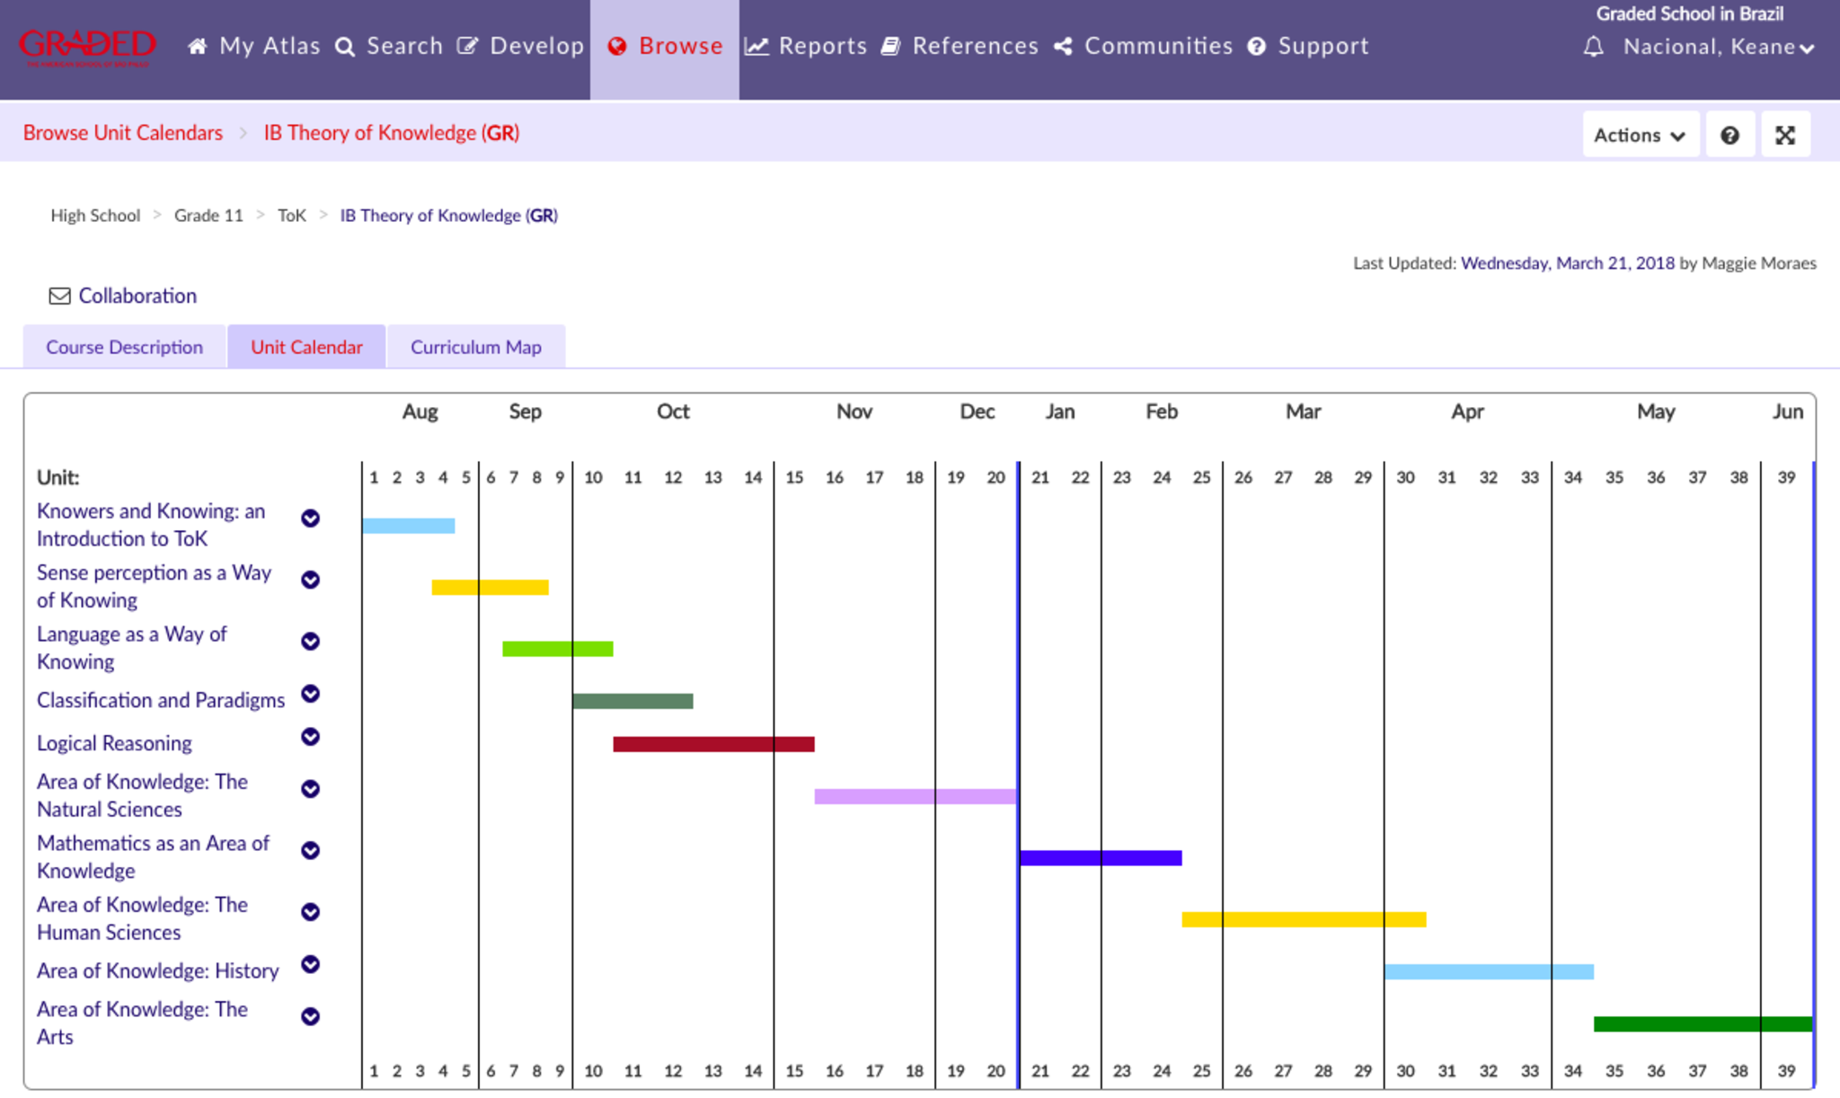
Task: Click the dark red Logical Reasoning bar
Action: pos(713,744)
